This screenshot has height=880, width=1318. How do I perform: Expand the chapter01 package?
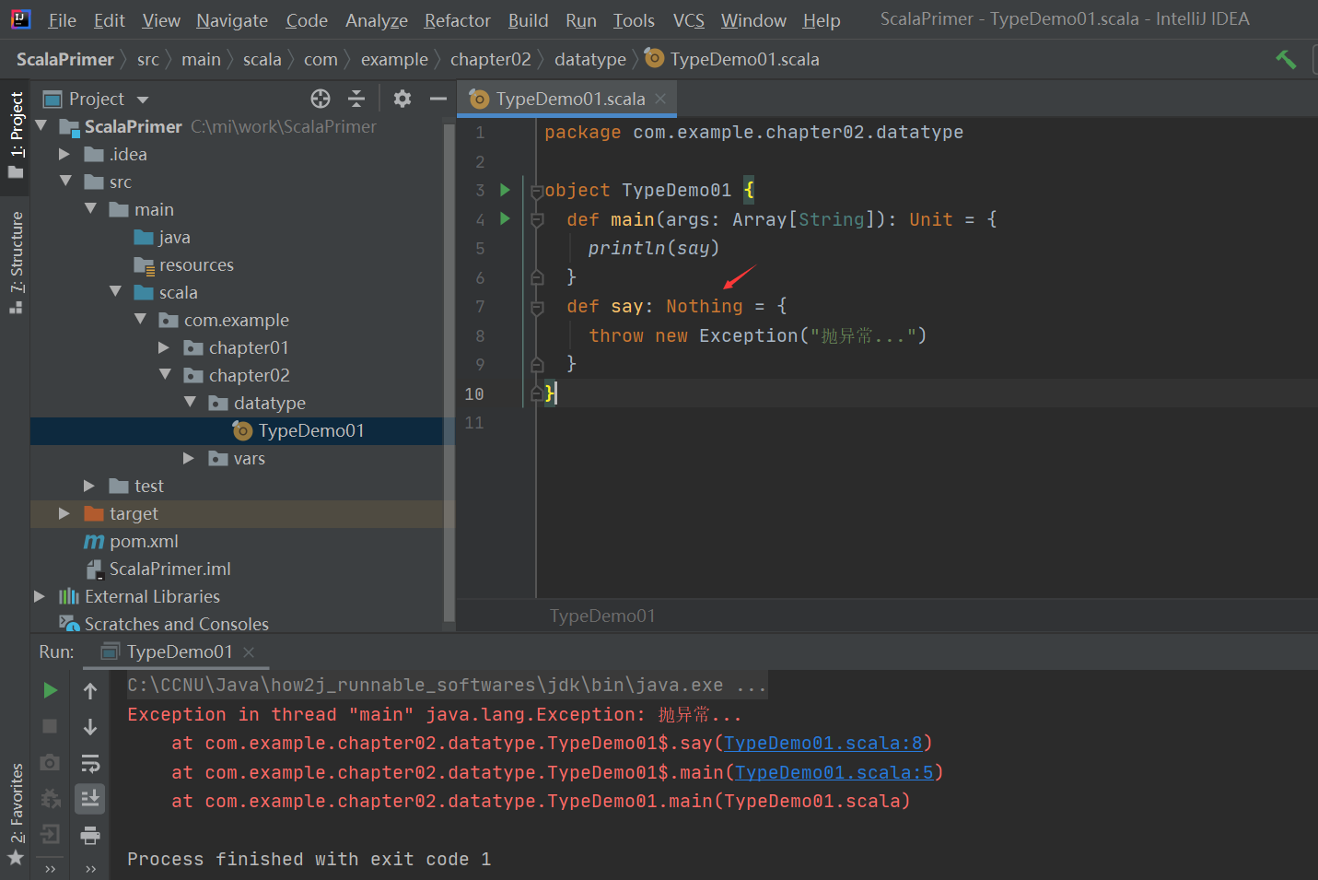tap(164, 347)
